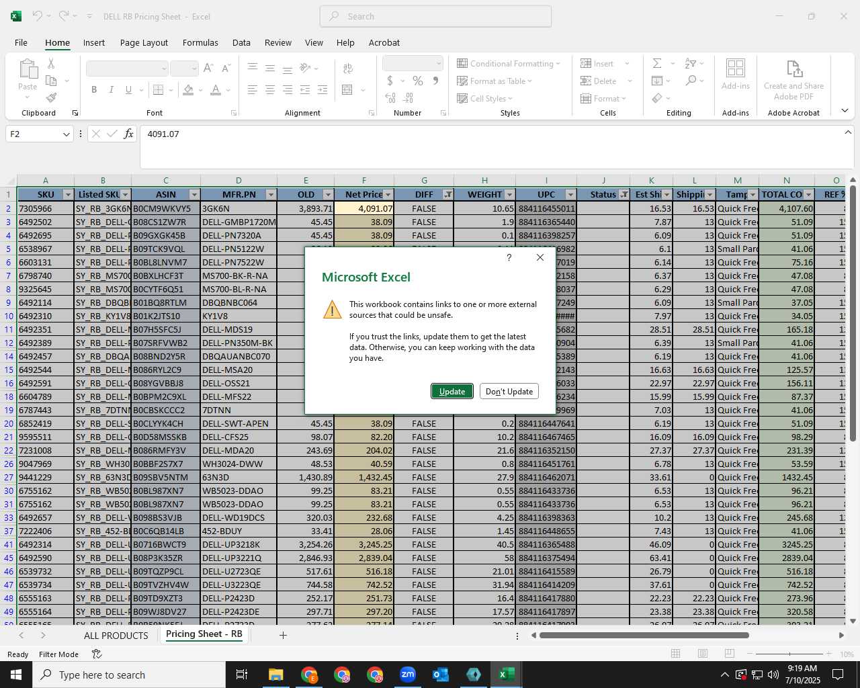Click the Paste clipboard icon

coord(28,69)
